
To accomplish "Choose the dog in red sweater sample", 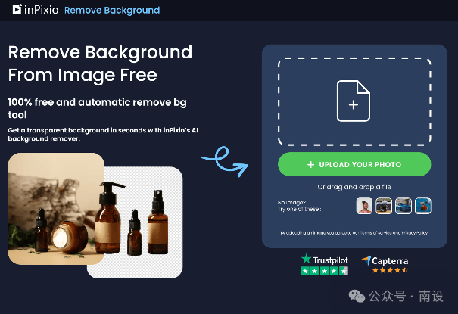I will [x=423, y=206].
